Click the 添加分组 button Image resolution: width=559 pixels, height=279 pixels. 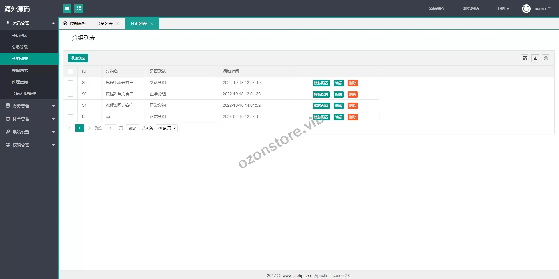click(x=77, y=58)
